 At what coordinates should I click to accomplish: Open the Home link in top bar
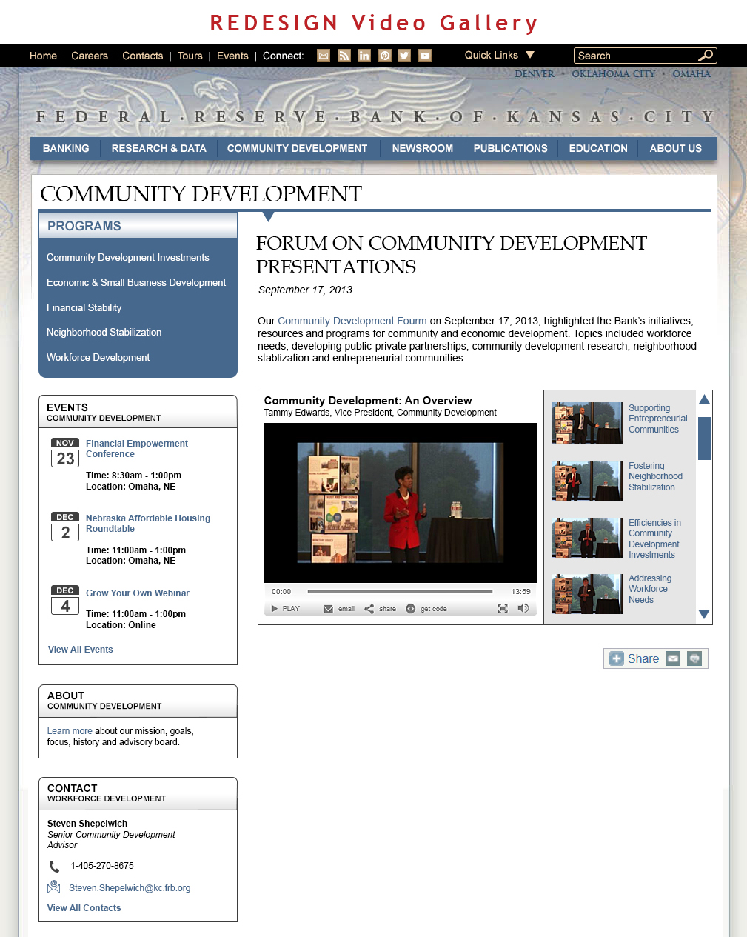pos(43,56)
